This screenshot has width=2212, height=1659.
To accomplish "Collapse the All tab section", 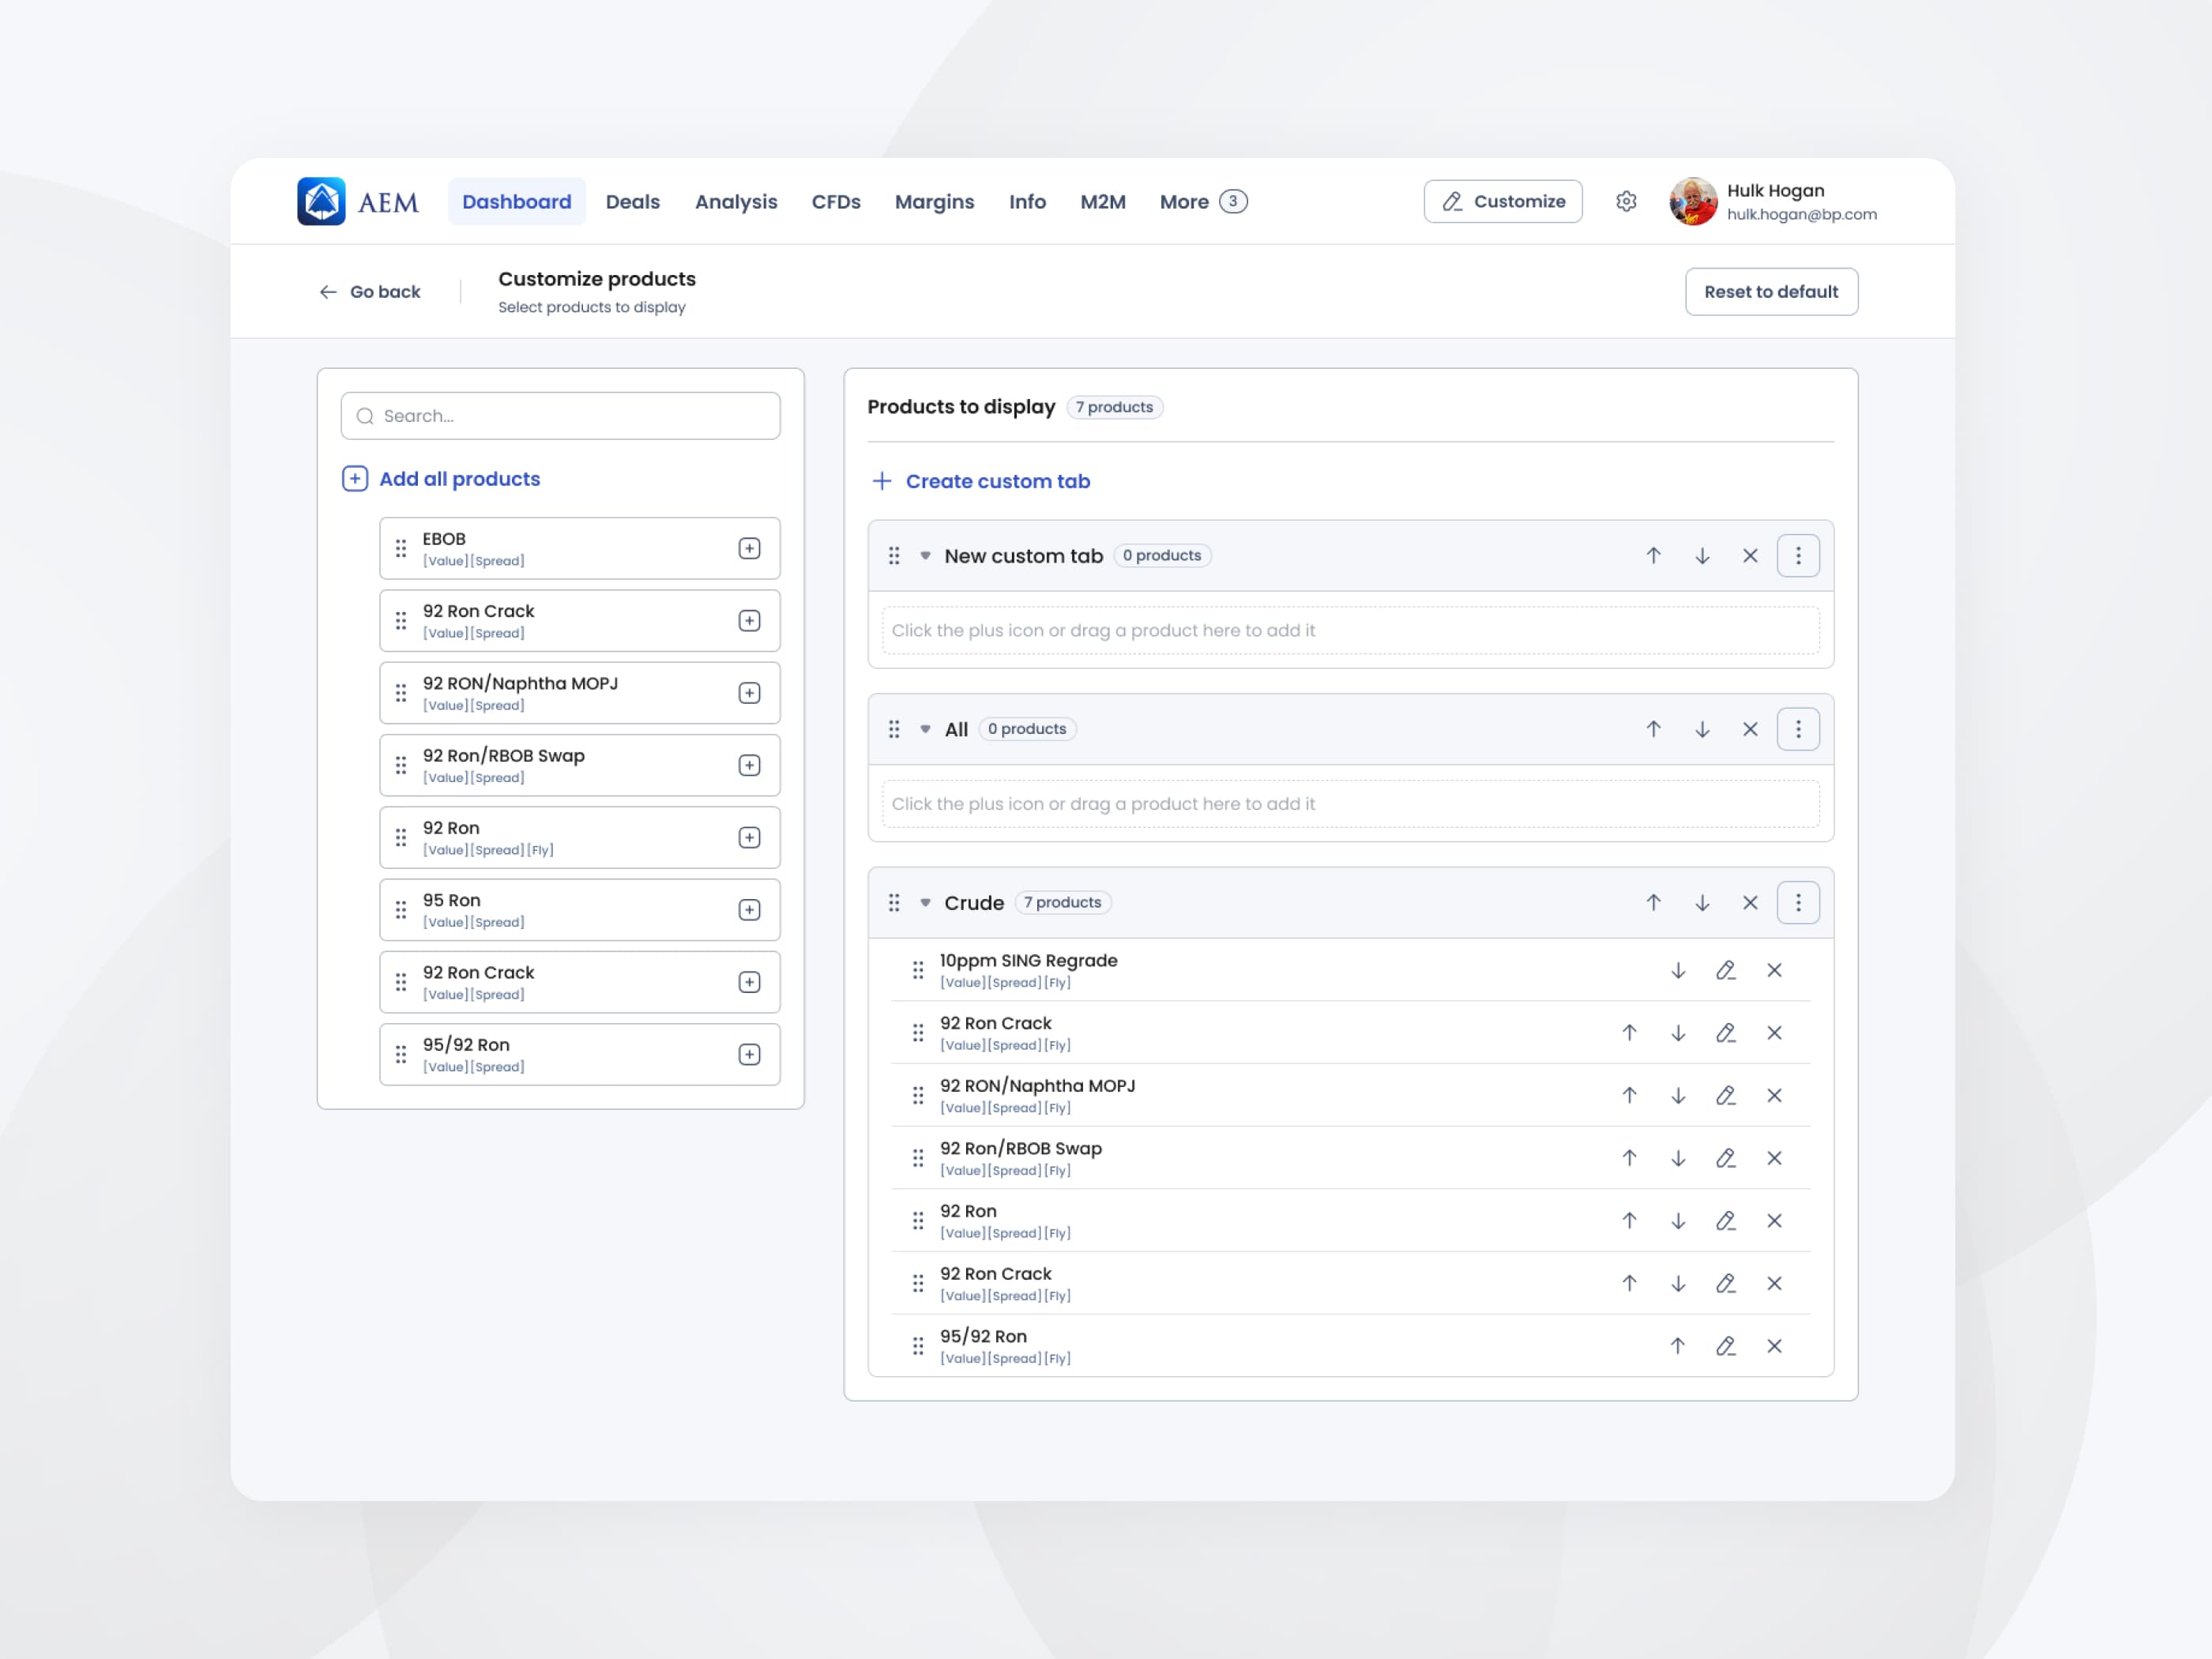I will (925, 729).
